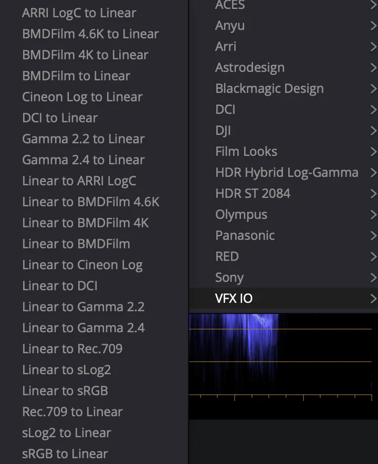Expand the Film Looks chevron
The height and width of the screenshot is (464, 378).
374,152
